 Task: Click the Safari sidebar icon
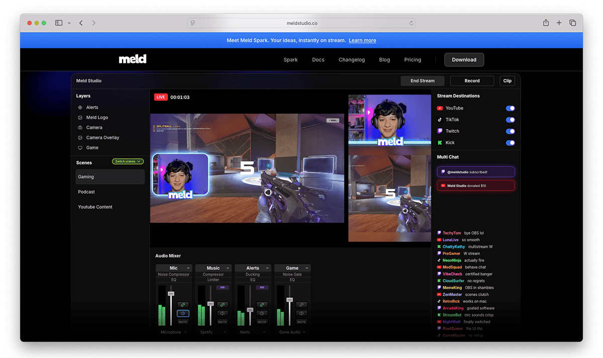point(59,23)
